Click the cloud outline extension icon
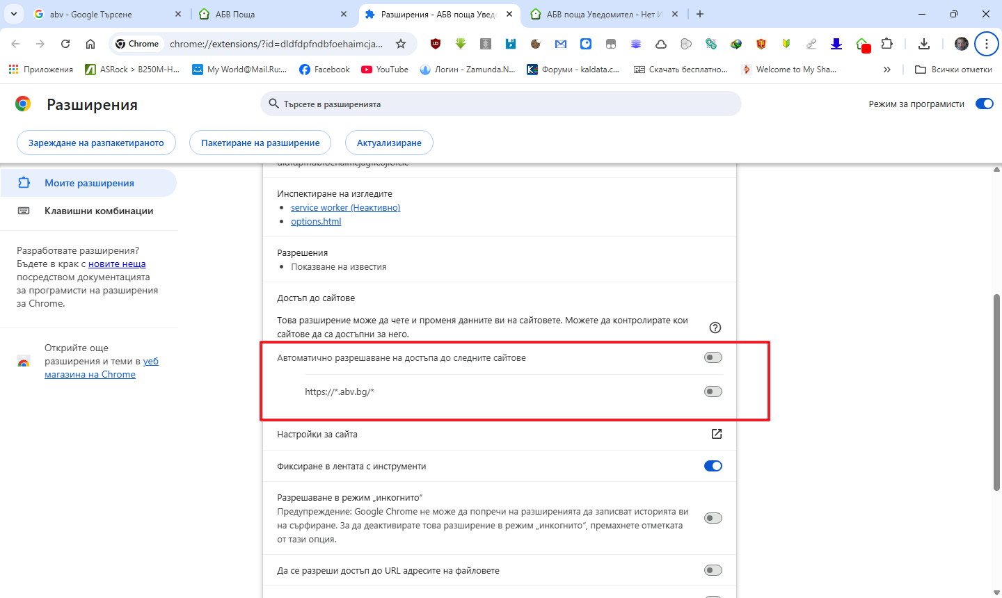1002x598 pixels. [661, 44]
